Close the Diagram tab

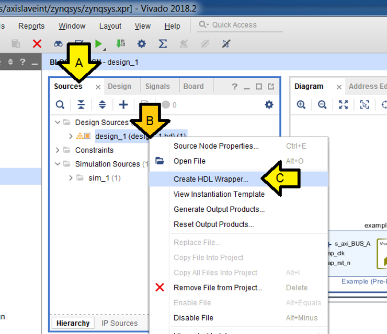tap(339, 87)
